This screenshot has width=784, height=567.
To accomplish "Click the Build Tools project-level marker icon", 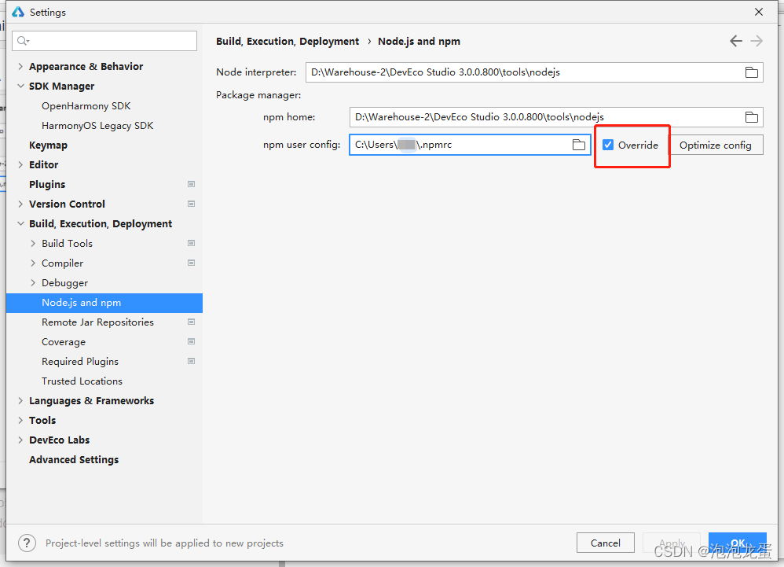I will [191, 244].
